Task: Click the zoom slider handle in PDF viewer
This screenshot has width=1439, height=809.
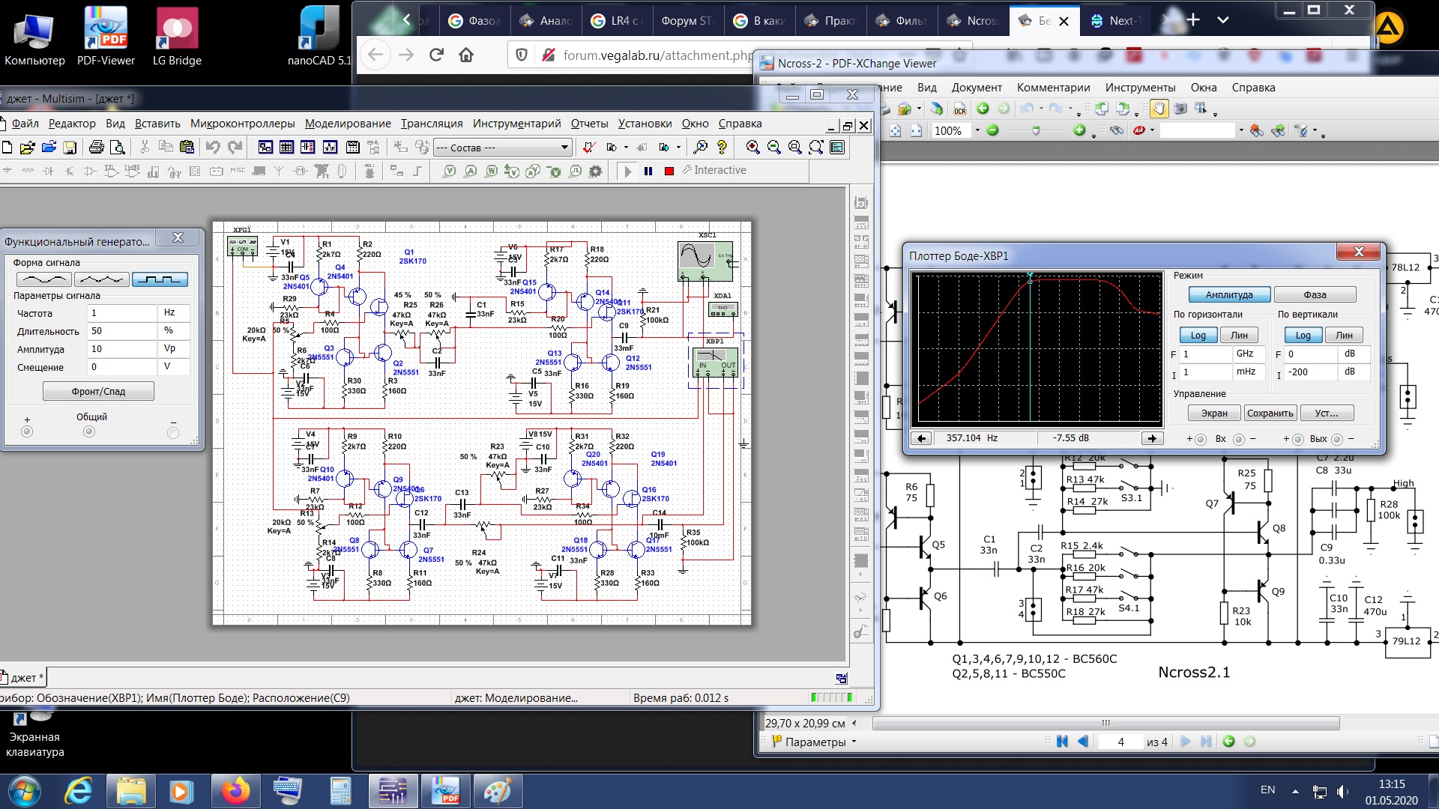Action: [x=1036, y=130]
